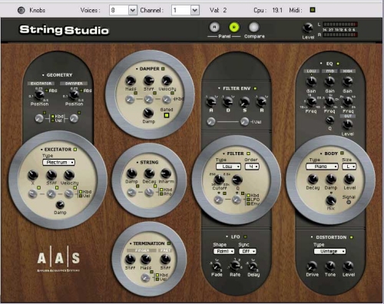Screen dimensions: 384x304
Task: Toggle the LFO on/off LED
Action: 245,236
